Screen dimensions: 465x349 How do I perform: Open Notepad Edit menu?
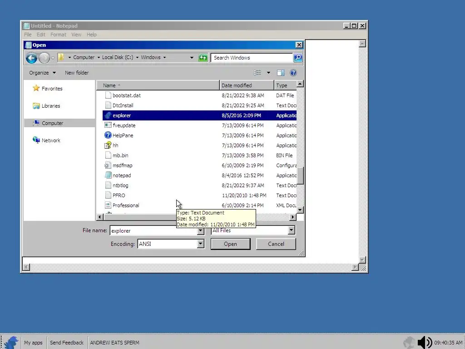pyautogui.click(x=41, y=35)
